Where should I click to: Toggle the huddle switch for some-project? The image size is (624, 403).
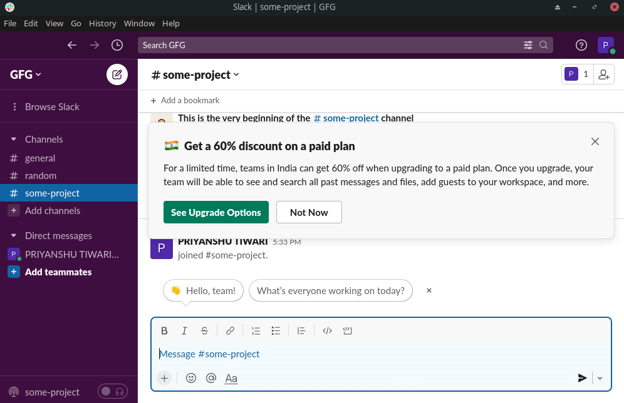113,392
